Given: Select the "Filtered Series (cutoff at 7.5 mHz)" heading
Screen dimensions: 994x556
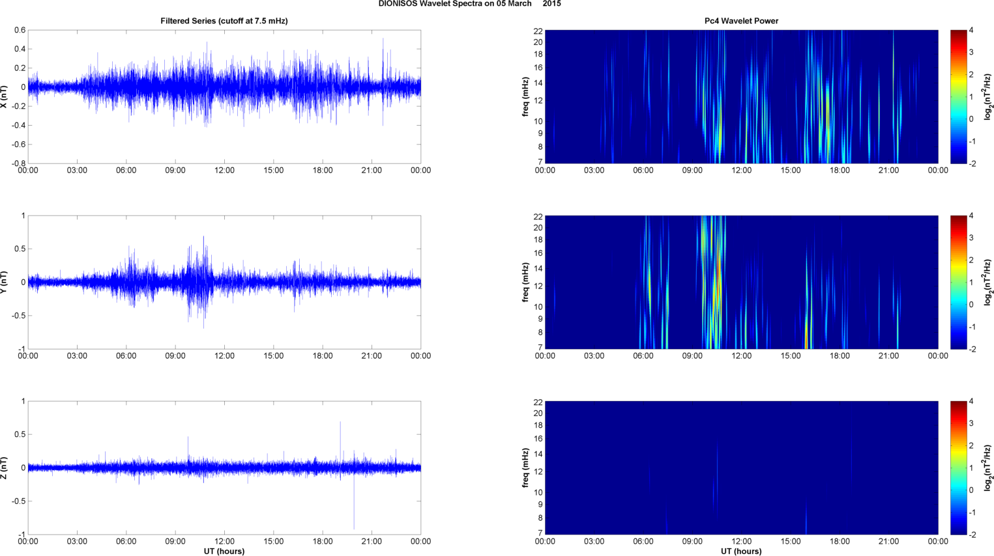Looking at the screenshot, I should coord(224,21).
